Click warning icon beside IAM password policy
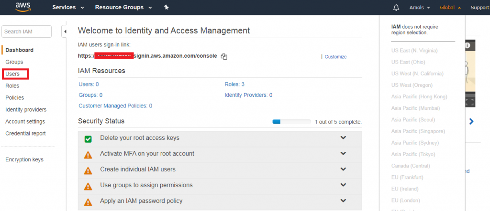 coord(88,202)
